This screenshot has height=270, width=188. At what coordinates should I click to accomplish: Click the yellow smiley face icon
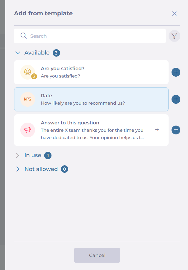[28, 72]
